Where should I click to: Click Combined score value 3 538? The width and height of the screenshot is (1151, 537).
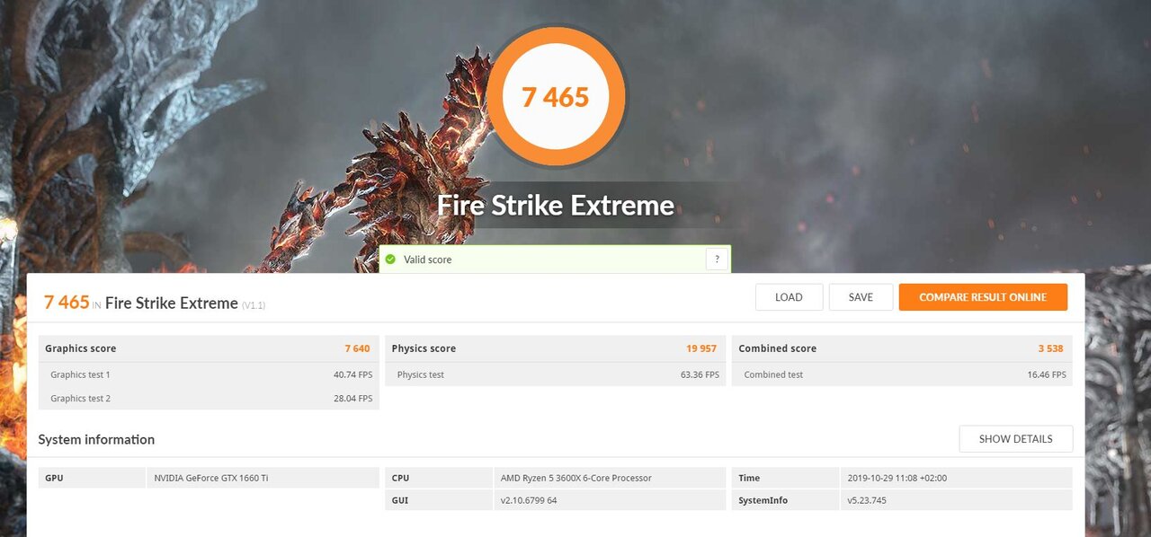click(x=1050, y=348)
